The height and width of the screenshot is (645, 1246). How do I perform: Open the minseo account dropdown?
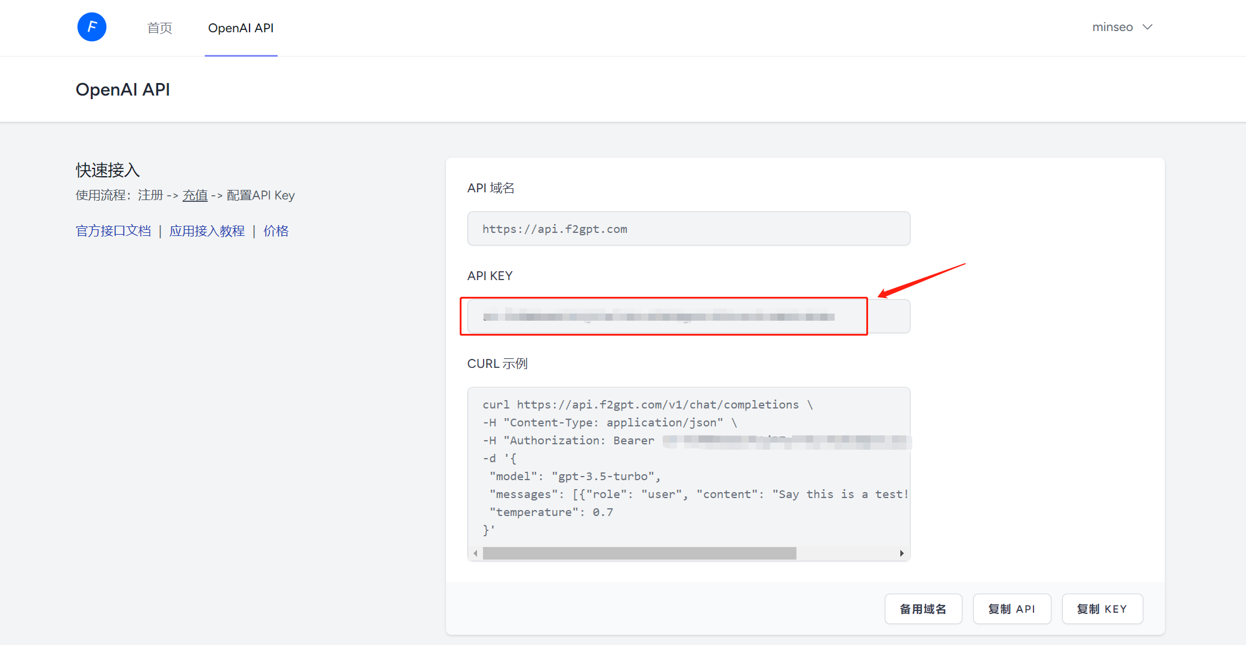(1112, 27)
